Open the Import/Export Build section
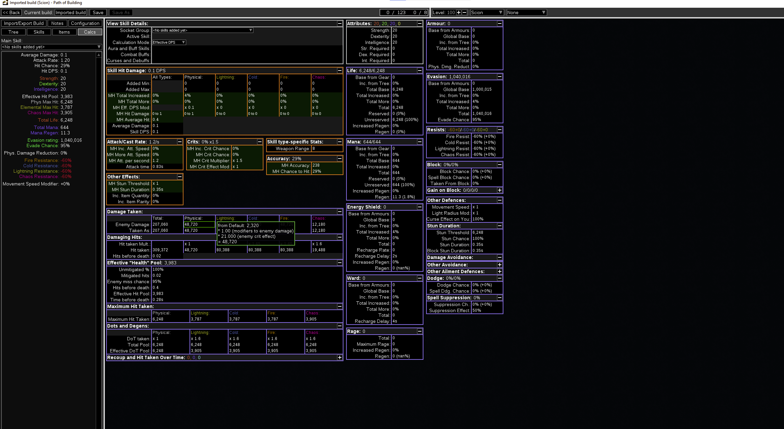Image resolution: width=784 pixels, height=429 pixels. tap(24, 23)
